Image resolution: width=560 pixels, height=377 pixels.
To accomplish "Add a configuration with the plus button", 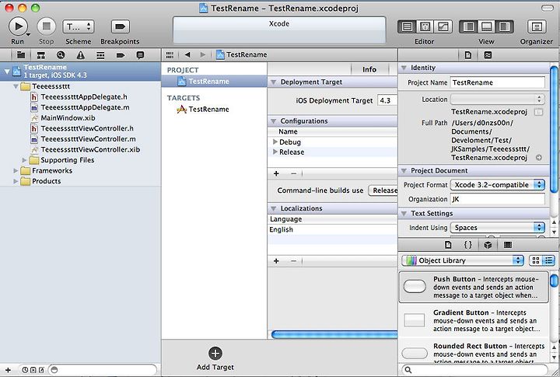I will click(x=276, y=173).
